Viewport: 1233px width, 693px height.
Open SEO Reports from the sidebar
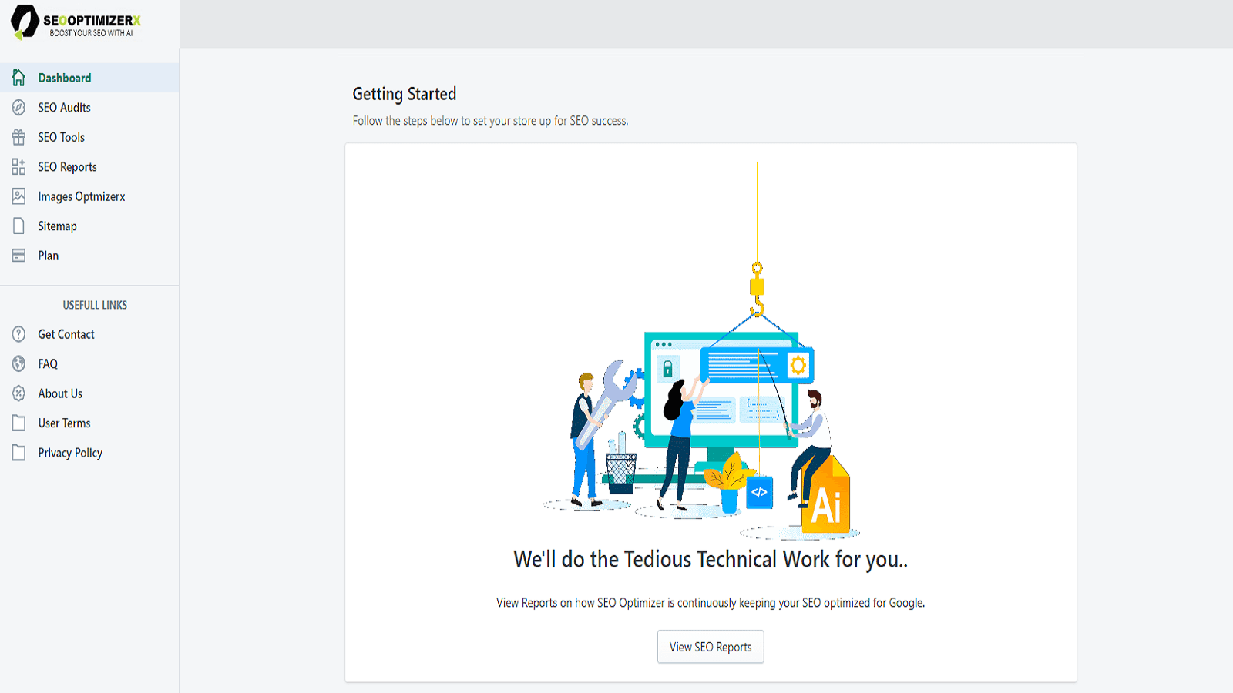coord(67,167)
